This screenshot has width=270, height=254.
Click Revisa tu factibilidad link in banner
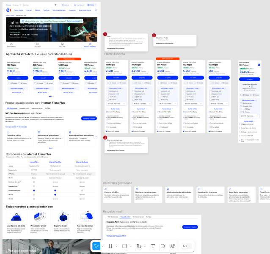pos(73,21)
